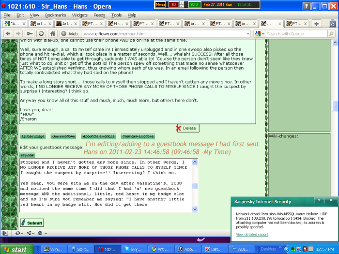Open Kaspersky popup options arrow
This screenshot has height=254, width=339.
tap(319, 200)
